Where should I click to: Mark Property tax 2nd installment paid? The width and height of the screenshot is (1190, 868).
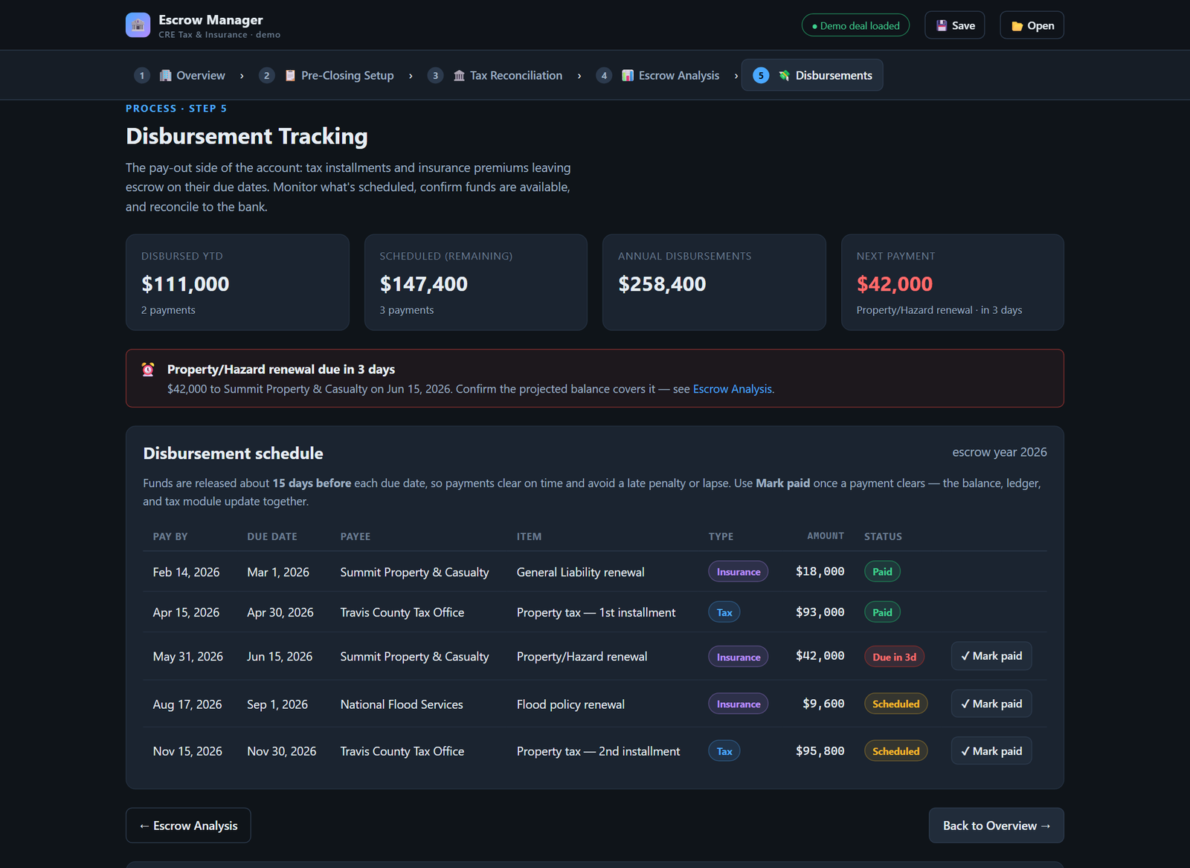(991, 751)
